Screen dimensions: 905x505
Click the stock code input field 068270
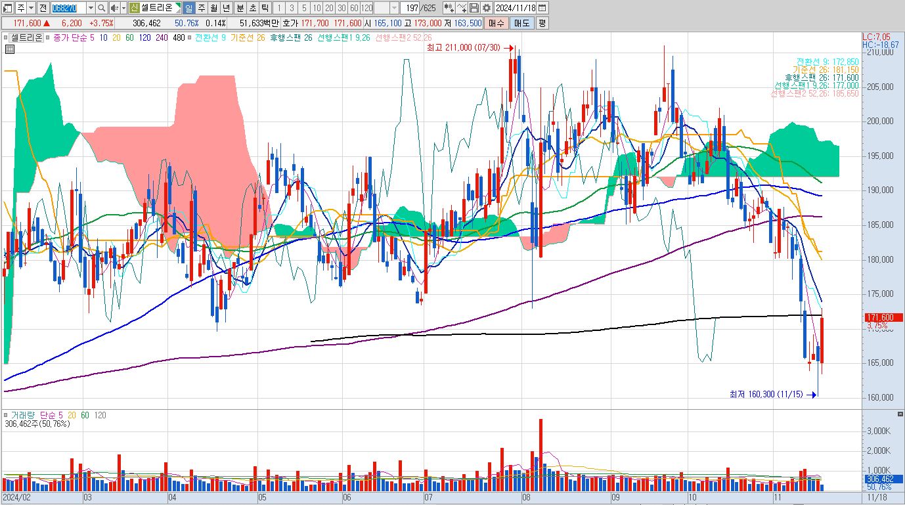[68, 8]
